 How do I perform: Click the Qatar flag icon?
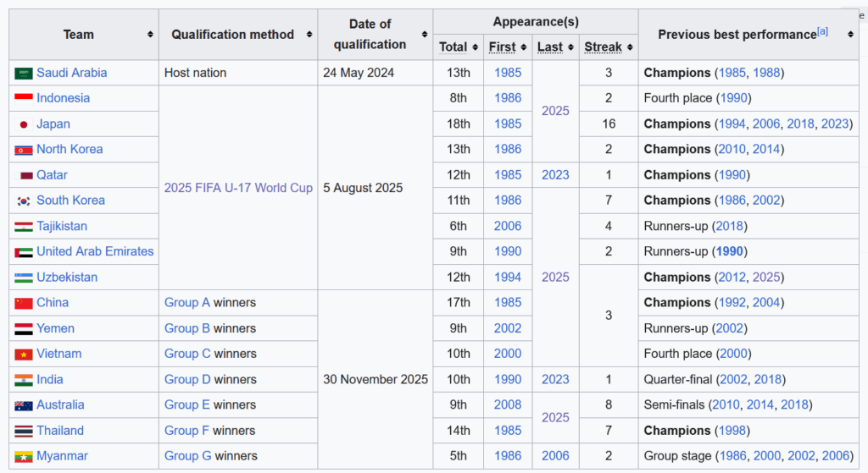pyautogui.click(x=23, y=176)
